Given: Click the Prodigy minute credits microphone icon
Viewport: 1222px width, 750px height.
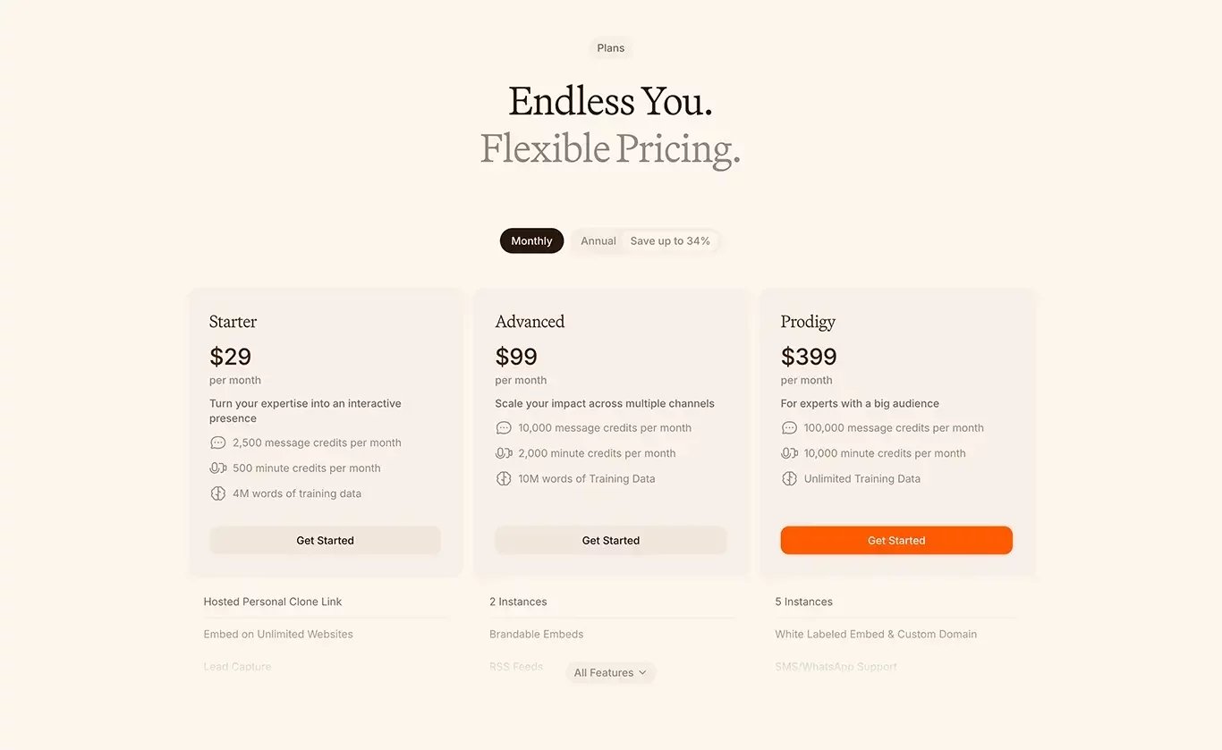Looking at the screenshot, I should (x=789, y=453).
